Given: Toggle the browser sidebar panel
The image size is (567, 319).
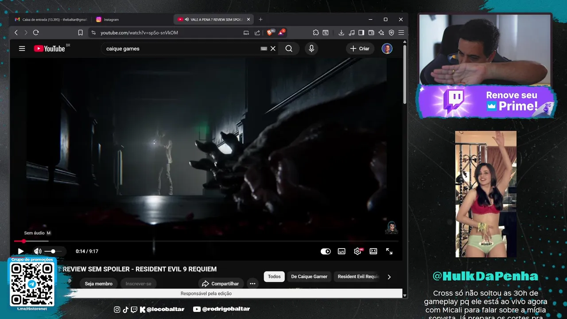Looking at the screenshot, I should (x=361, y=32).
